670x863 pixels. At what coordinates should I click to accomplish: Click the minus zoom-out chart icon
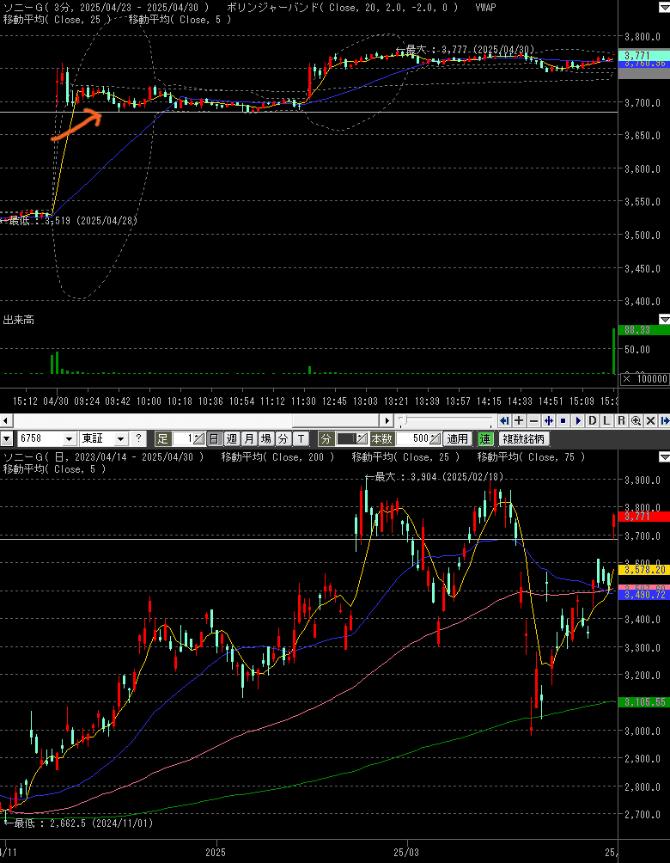533,421
